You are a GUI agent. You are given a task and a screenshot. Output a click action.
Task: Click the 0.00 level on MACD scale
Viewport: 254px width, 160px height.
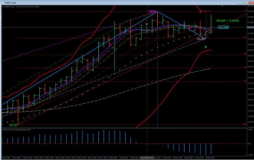point(249,144)
